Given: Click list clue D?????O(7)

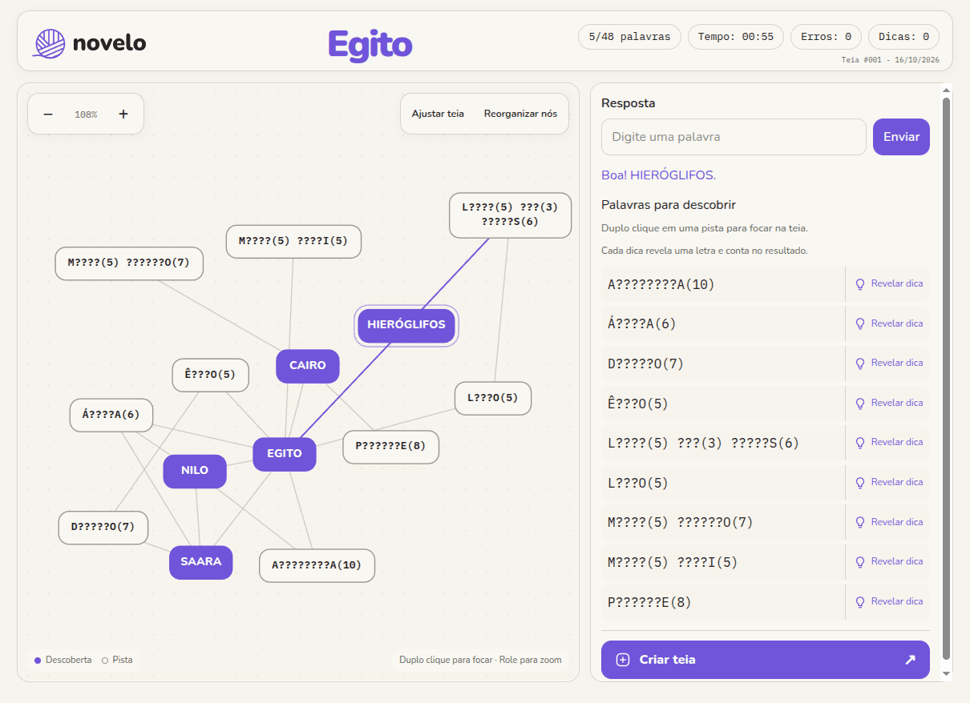Looking at the screenshot, I should 723,364.
